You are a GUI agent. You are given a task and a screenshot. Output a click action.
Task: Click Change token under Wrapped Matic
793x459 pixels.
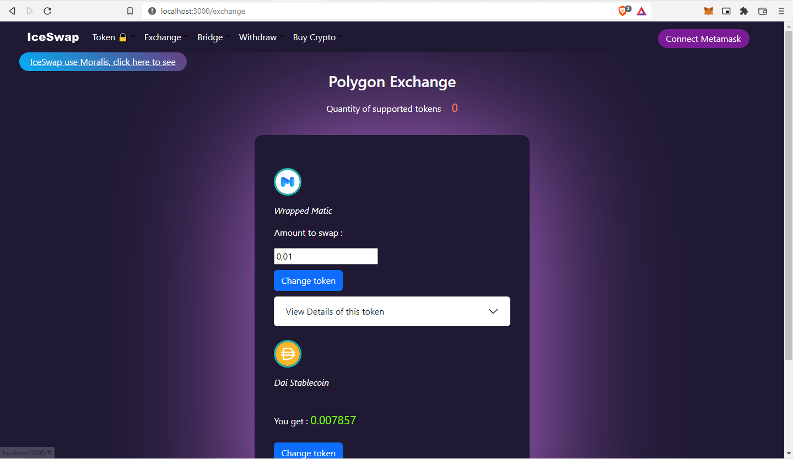tap(308, 280)
